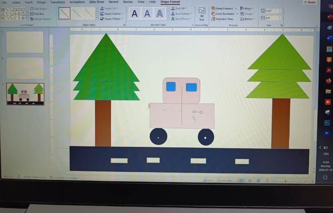The height and width of the screenshot is (213, 333).
Task: Open the Rotate dropdown menu
Action: (248, 19)
